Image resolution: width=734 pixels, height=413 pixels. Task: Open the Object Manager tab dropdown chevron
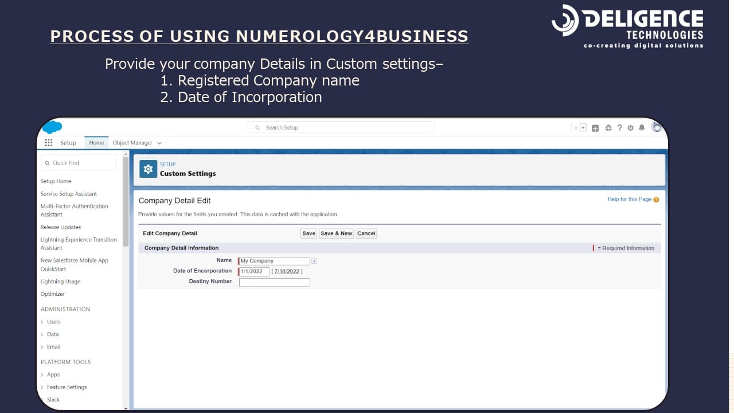(159, 143)
